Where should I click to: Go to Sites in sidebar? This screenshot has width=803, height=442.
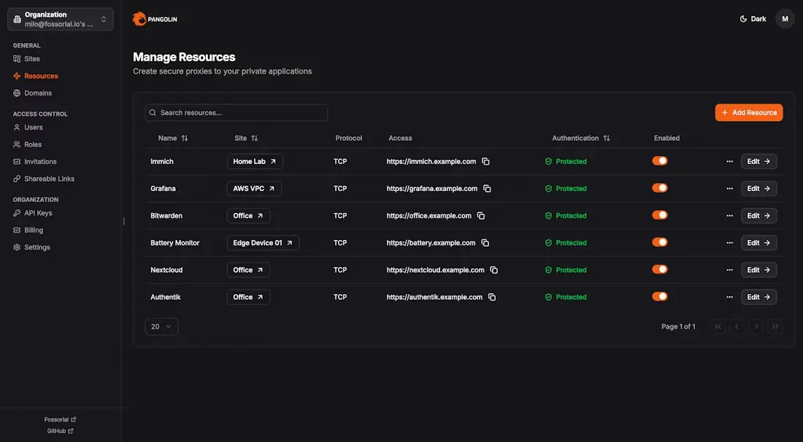(x=32, y=58)
